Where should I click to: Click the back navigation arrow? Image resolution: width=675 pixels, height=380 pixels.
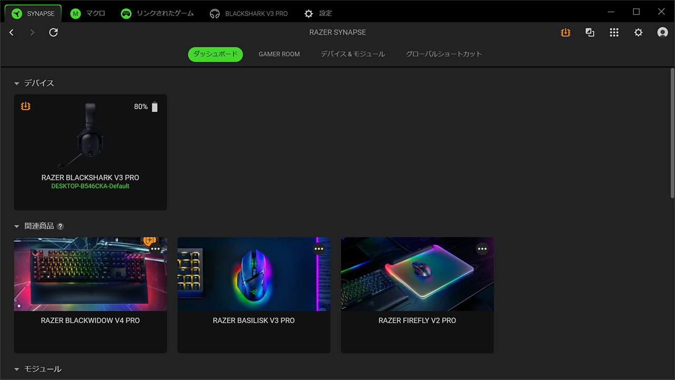(12, 33)
